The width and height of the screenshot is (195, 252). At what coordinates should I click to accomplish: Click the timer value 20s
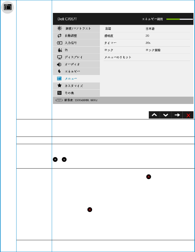point(148,43)
